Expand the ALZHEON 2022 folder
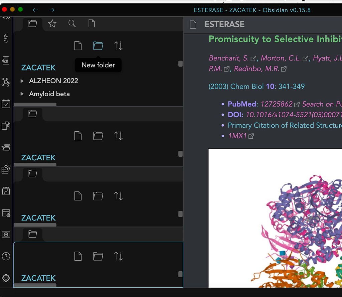 [x=22, y=81]
